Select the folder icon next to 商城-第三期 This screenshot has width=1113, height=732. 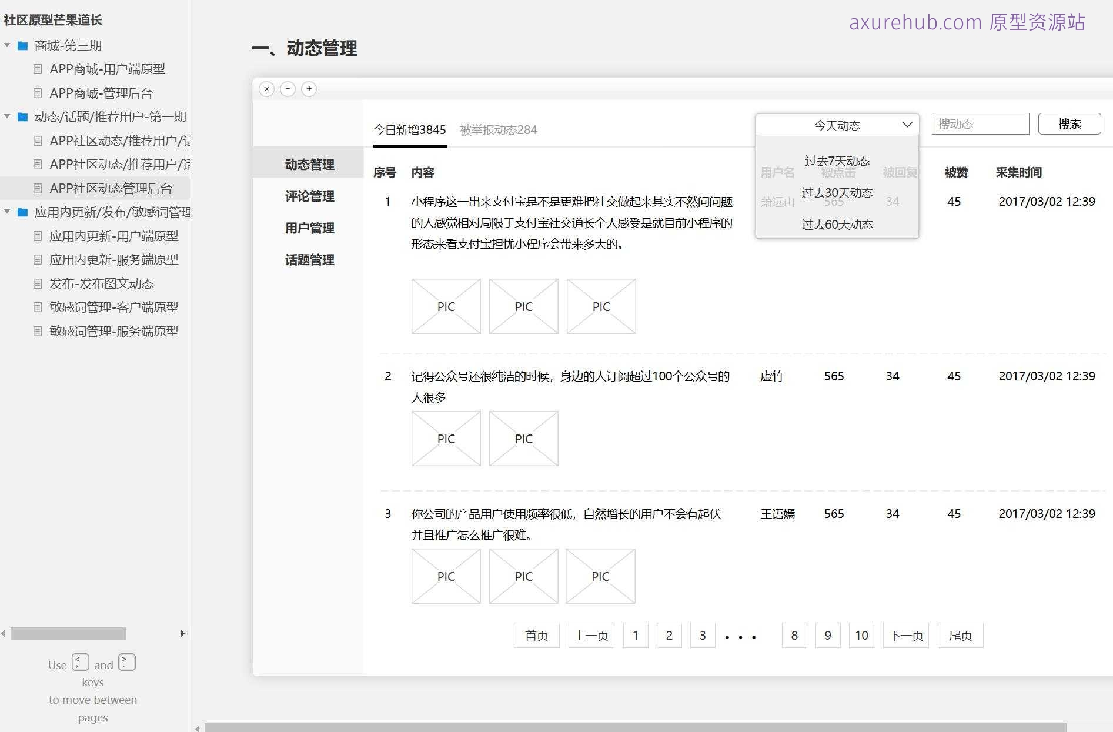pos(23,45)
